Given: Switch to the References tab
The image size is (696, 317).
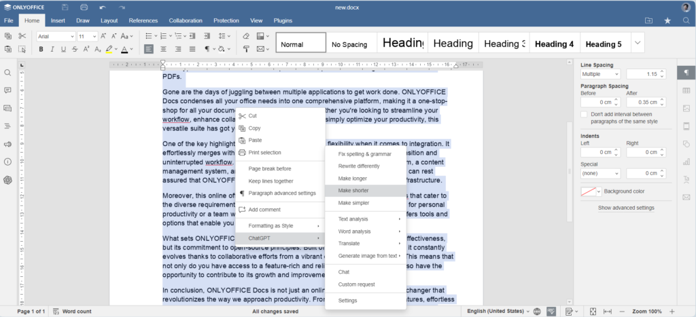Looking at the screenshot, I should (143, 20).
